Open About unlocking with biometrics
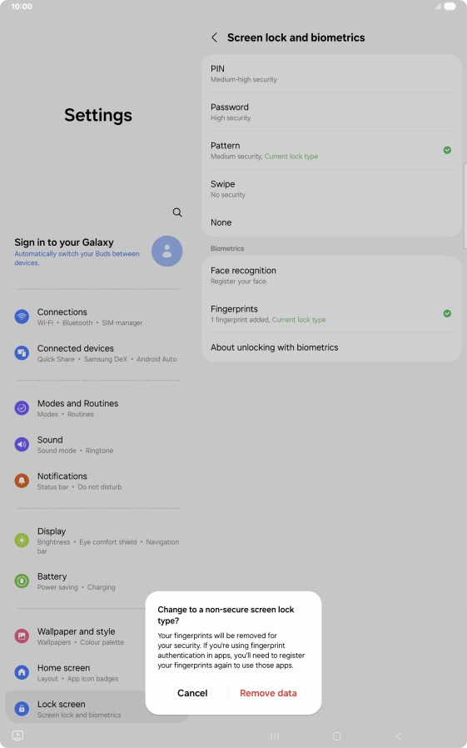The width and height of the screenshot is (467, 748). tap(331, 347)
